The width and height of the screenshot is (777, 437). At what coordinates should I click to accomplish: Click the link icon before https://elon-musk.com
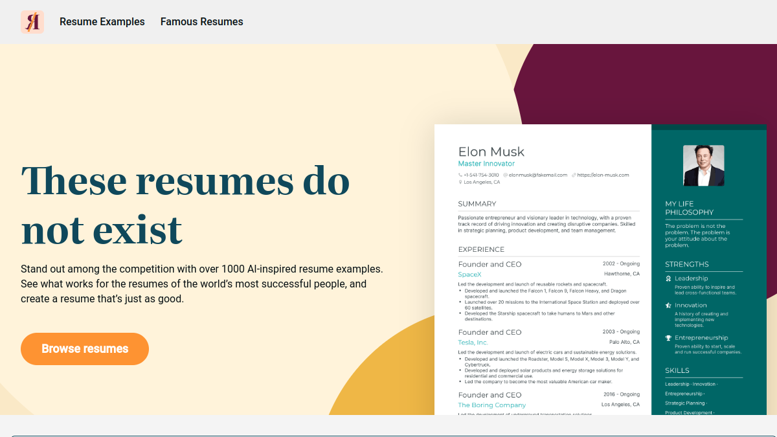click(x=574, y=175)
